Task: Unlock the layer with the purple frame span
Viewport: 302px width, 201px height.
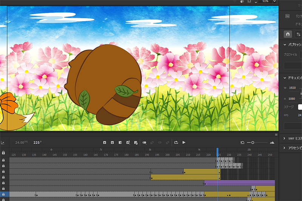Action: coord(3,183)
